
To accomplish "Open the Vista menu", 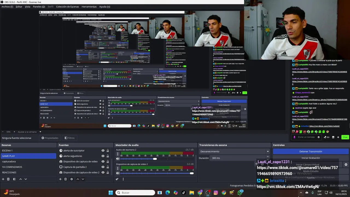I will pyautogui.click(x=28, y=7).
